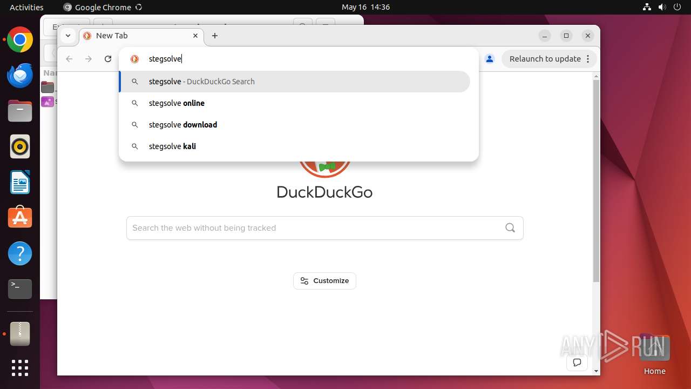
Task: Click the DuckDuckGo search magnifier icon
Action: (510, 227)
